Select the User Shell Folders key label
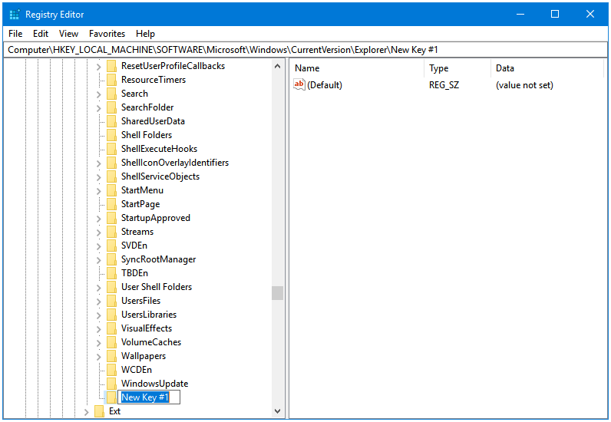The image size is (611, 422). [157, 287]
